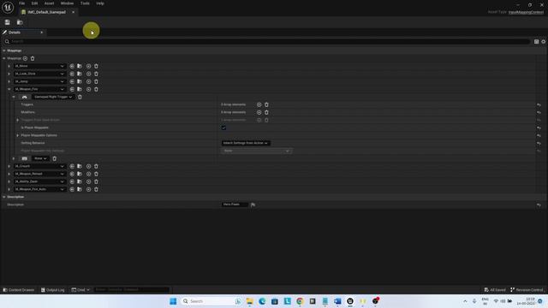Clear all mappings with trash icon
The image size is (548, 308).
click(33, 58)
